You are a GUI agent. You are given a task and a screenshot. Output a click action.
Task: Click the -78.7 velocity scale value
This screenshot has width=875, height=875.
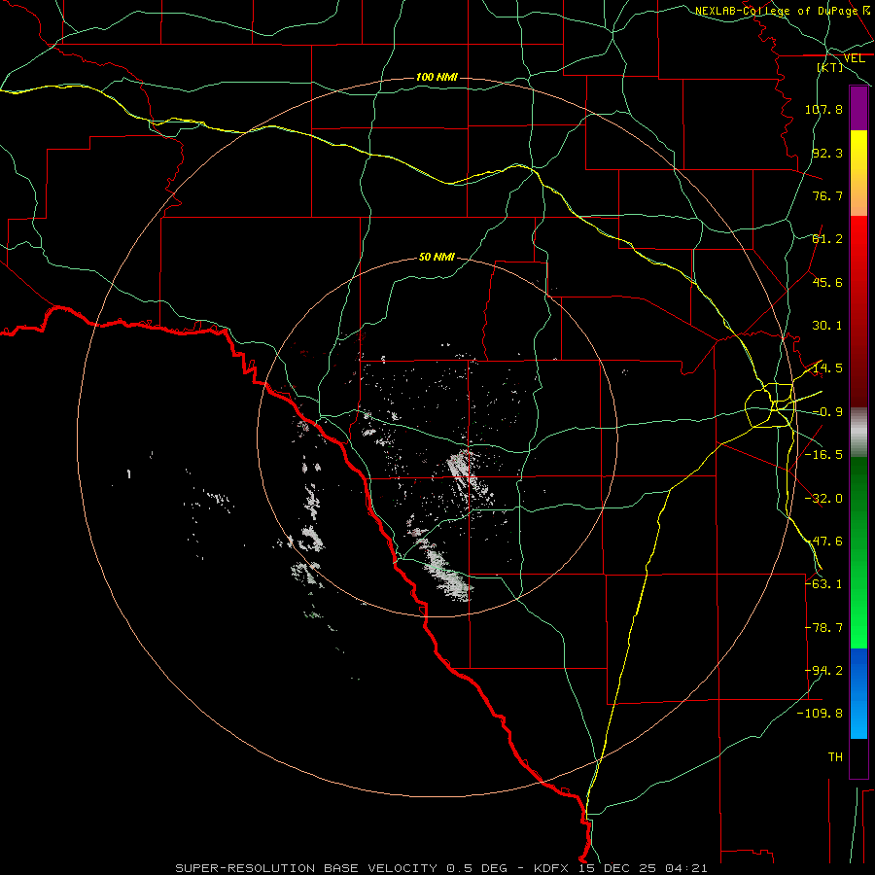pyautogui.click(x=823, y=628)
